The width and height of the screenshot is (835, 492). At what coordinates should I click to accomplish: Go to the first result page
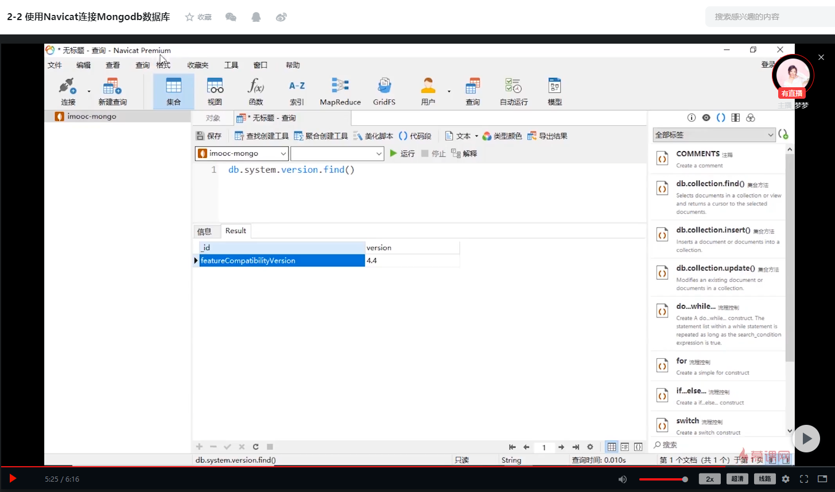click(512, 447)
